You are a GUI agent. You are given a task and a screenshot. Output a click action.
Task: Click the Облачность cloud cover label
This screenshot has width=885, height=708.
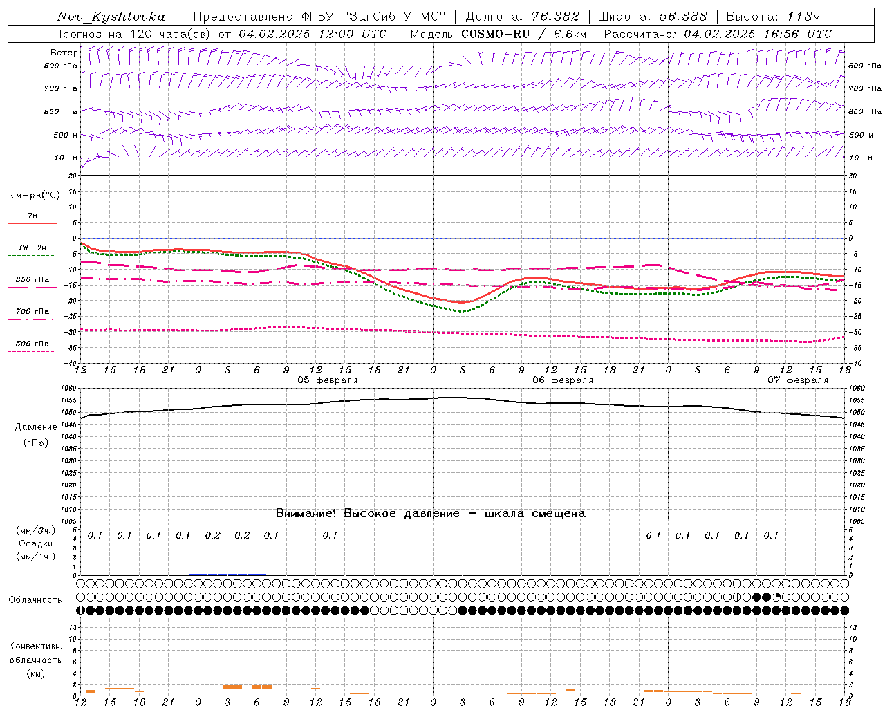click(35, 600)
